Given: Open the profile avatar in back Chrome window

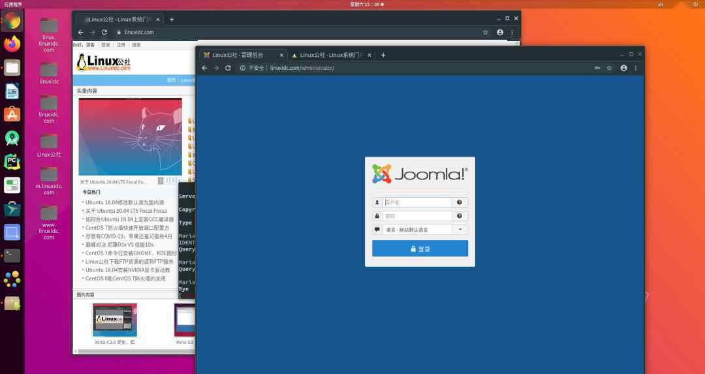Looking at the screenshot, I should 500,33.
